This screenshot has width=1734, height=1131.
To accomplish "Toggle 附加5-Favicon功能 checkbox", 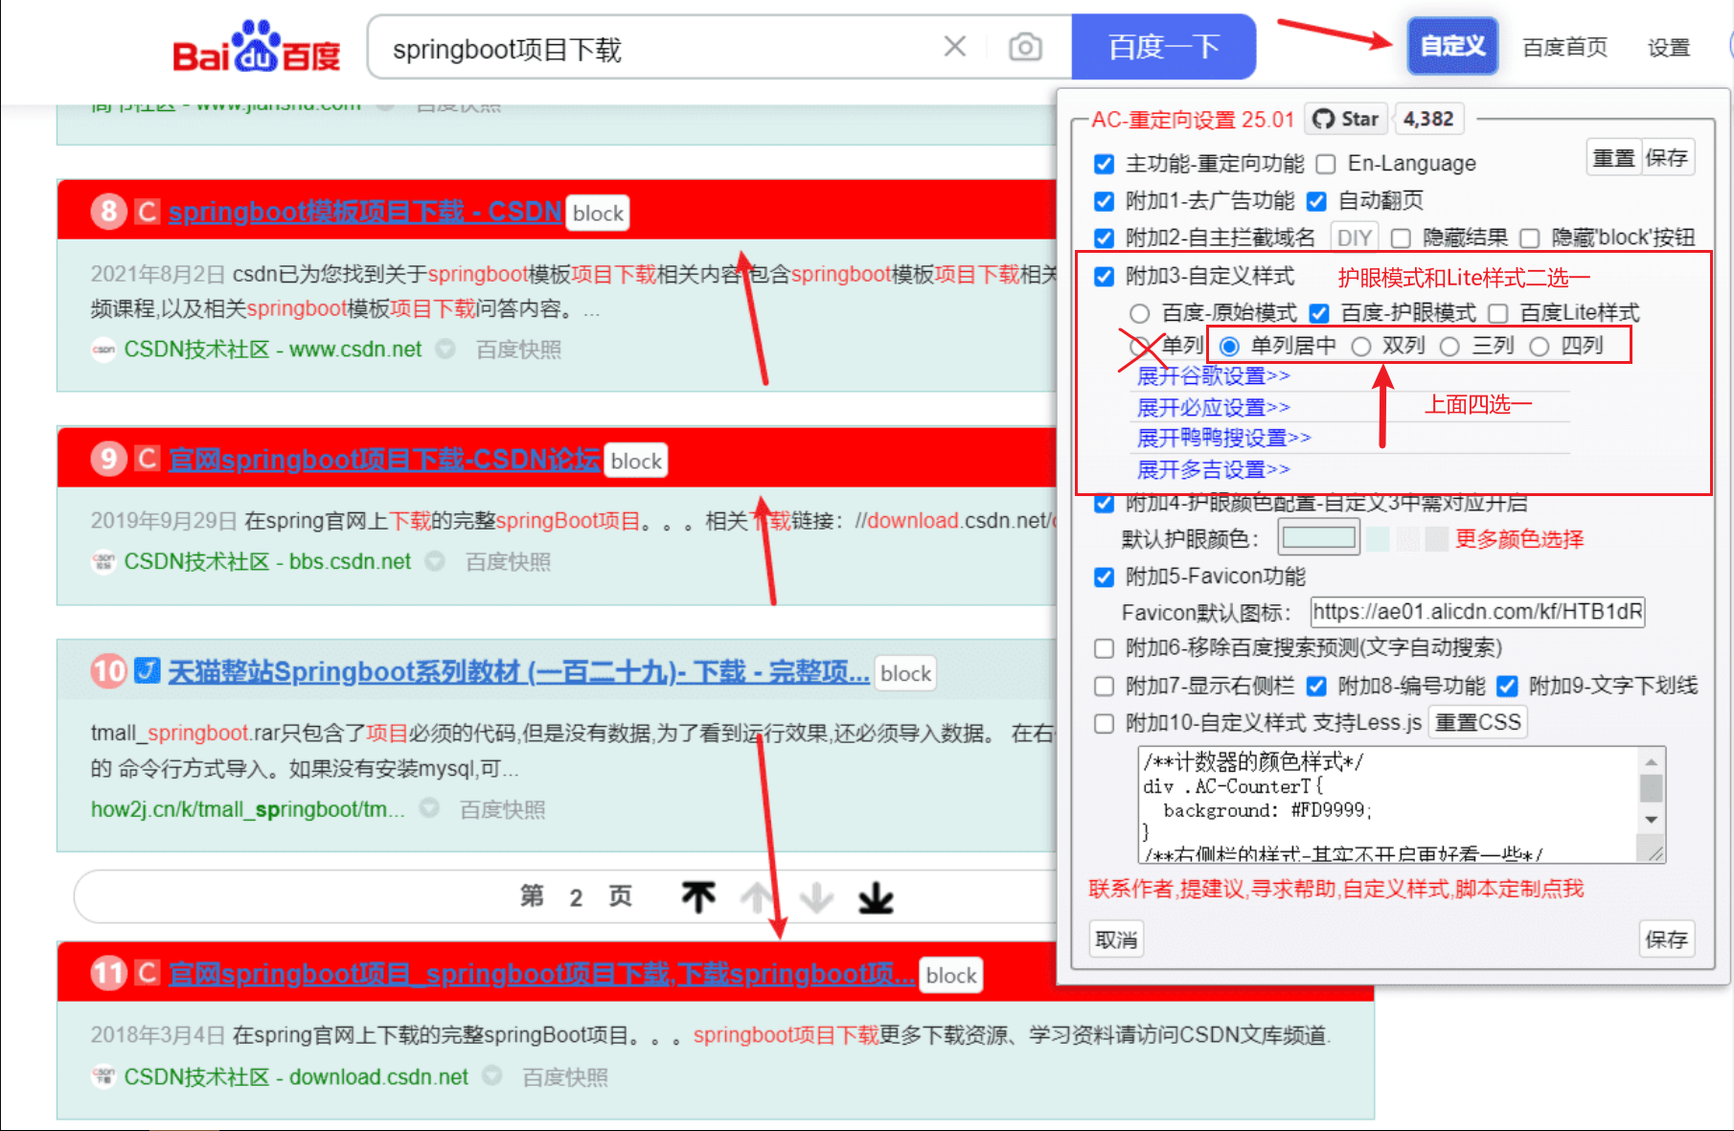I will (x=1104, y=577).
